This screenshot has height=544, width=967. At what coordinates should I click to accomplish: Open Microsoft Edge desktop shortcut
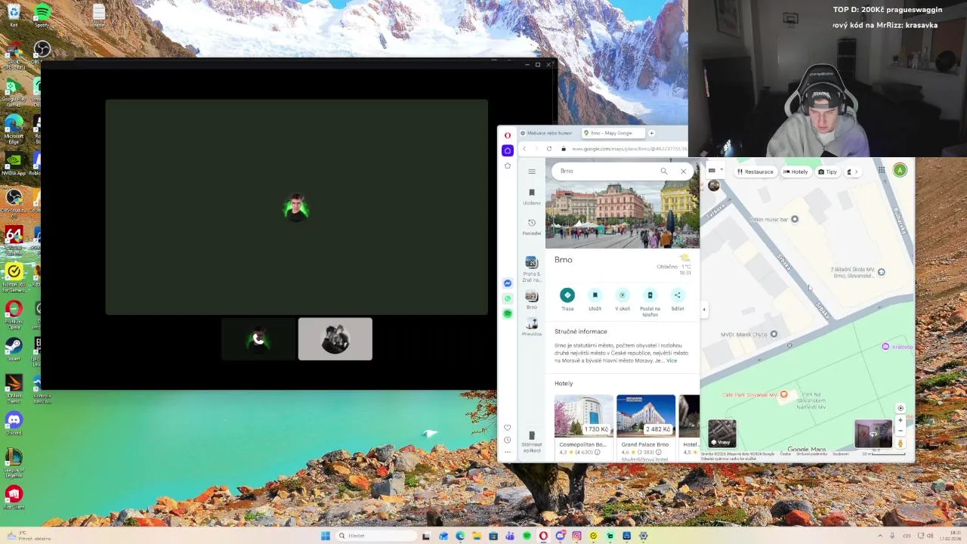14,127
